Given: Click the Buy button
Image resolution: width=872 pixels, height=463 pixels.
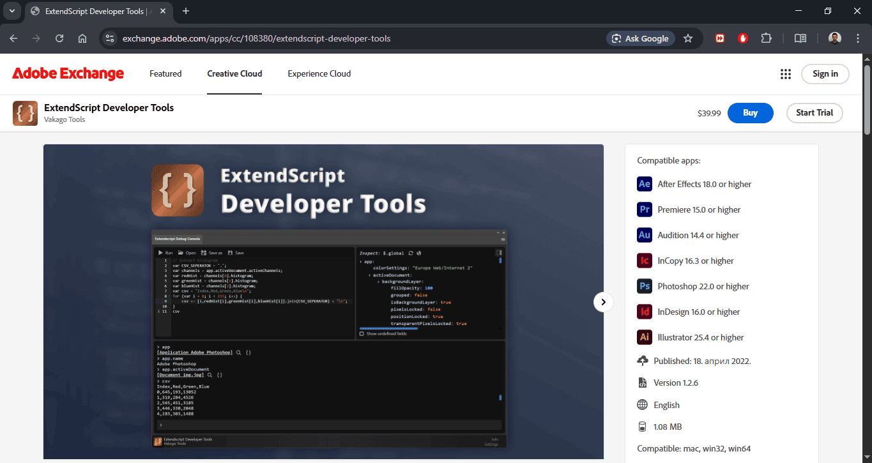Looking at the screenshot, I should [x=750, y=113].
